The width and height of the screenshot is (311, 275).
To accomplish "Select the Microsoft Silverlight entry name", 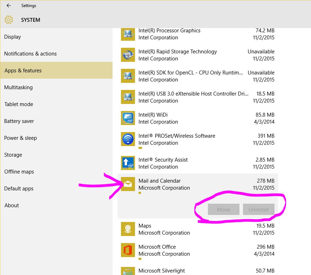I will (x=162, y=271).
